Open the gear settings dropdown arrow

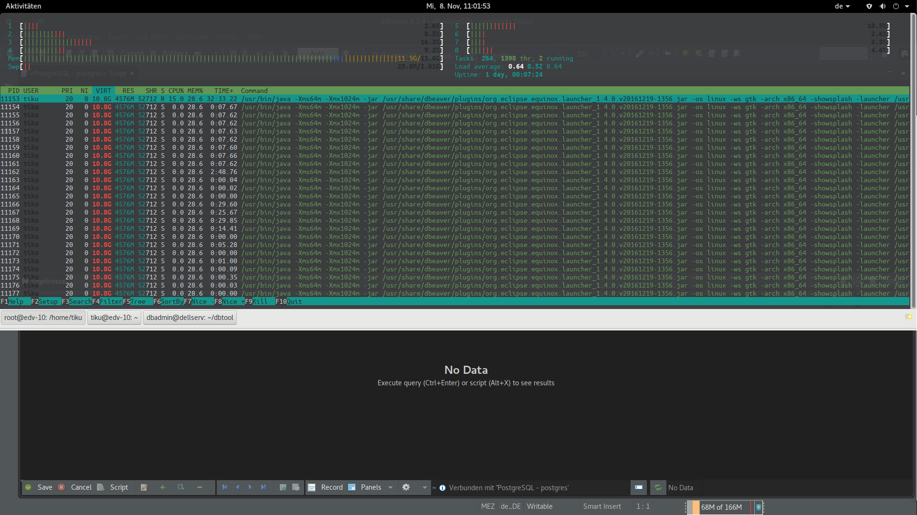tap(424, 487)
